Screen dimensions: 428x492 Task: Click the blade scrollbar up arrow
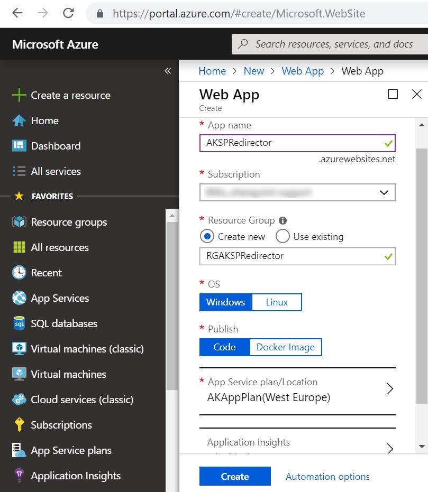pos(422,125)
